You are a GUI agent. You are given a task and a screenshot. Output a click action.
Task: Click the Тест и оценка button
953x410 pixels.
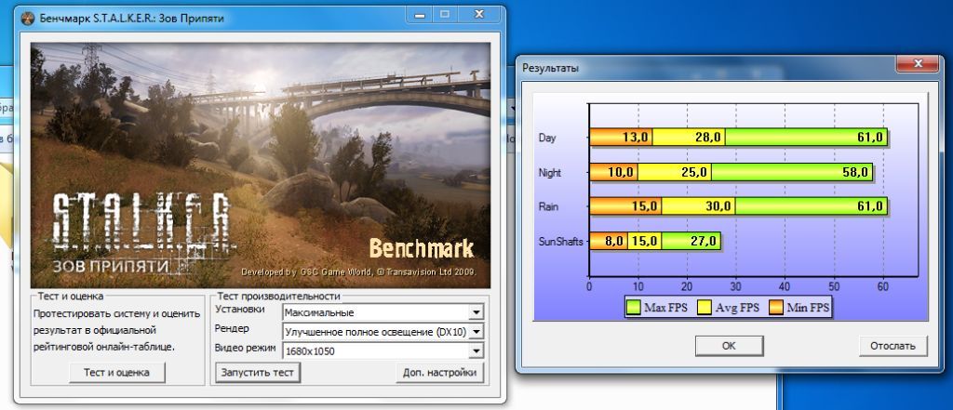click(116, 372)
